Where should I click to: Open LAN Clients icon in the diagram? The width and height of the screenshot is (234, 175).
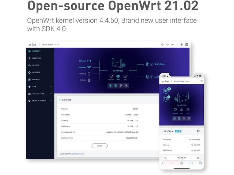(x=147, y=77)
